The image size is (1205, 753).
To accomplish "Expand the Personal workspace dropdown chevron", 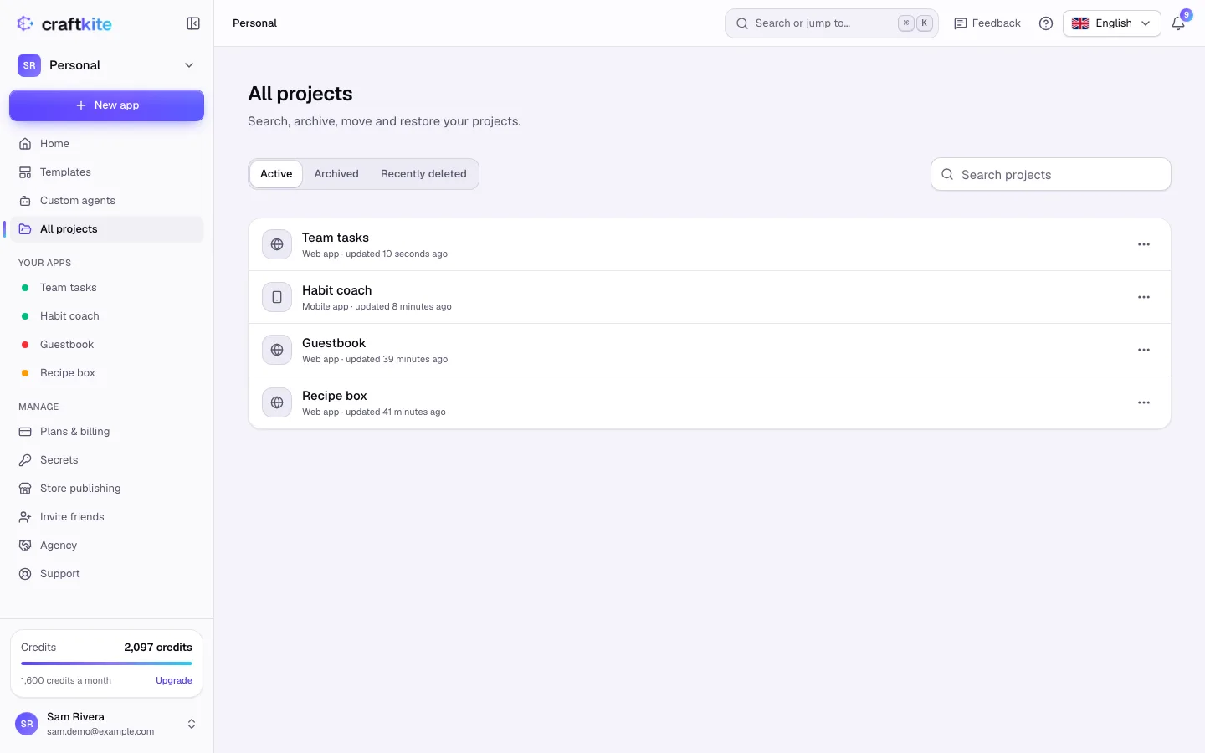I will click(x=189, y=65).
